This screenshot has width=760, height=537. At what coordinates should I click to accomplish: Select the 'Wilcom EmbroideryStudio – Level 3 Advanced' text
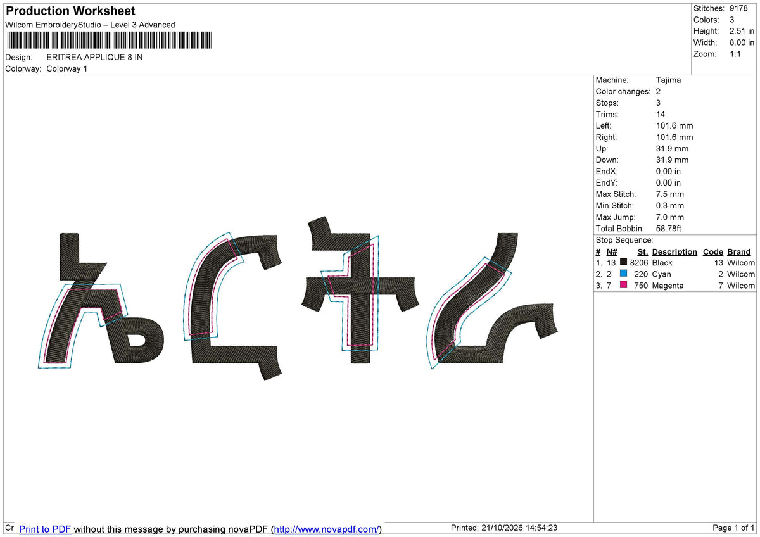[x=90, y=25]
